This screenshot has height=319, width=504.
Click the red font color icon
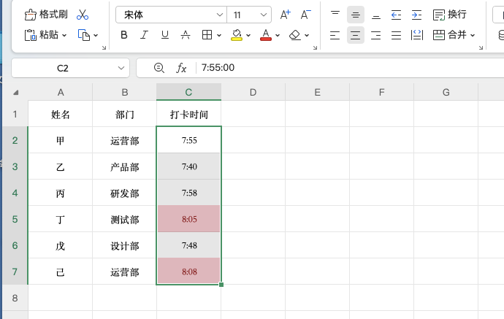(x=265, y=34)
